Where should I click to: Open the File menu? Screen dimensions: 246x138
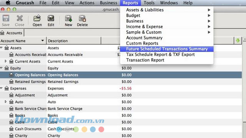(x=43, y=3)
